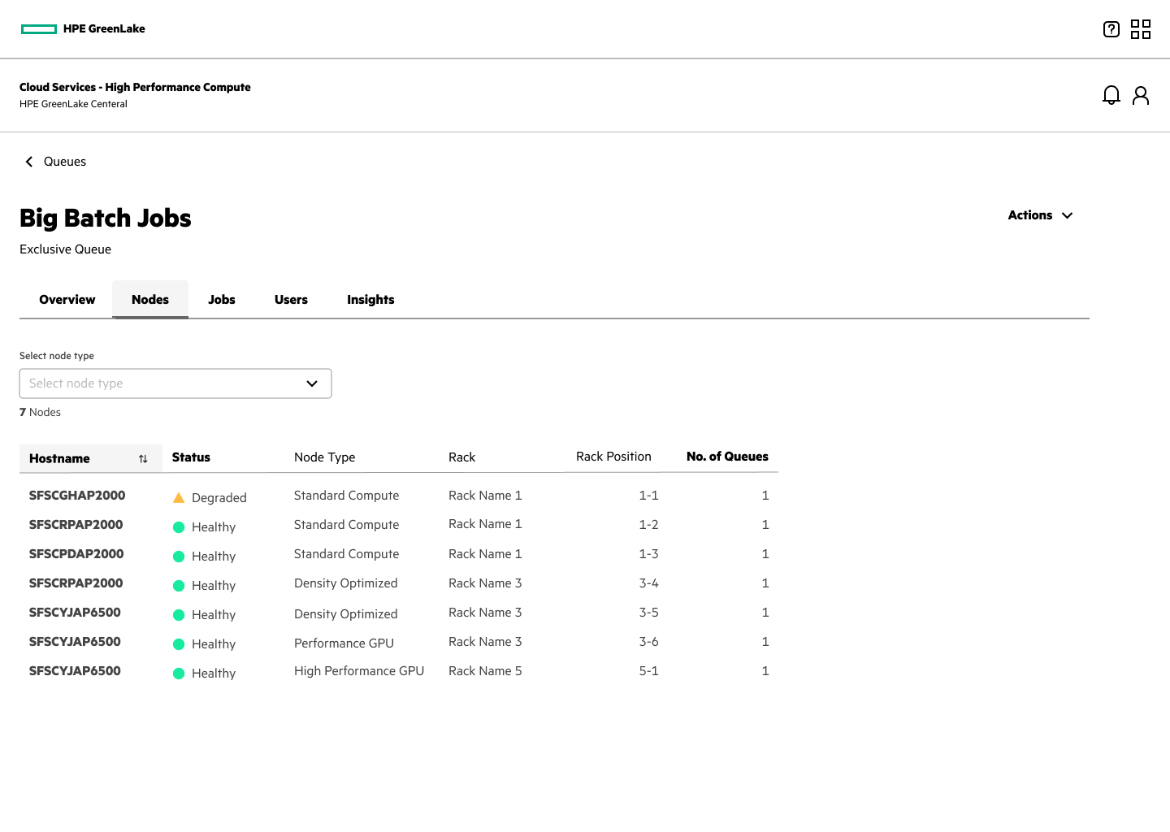Screen dimensions: 1170x832
Task: Click the No. of Queues column header
Action: [727, 457]
